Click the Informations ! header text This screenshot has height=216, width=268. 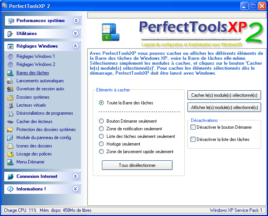click(31, 189)
